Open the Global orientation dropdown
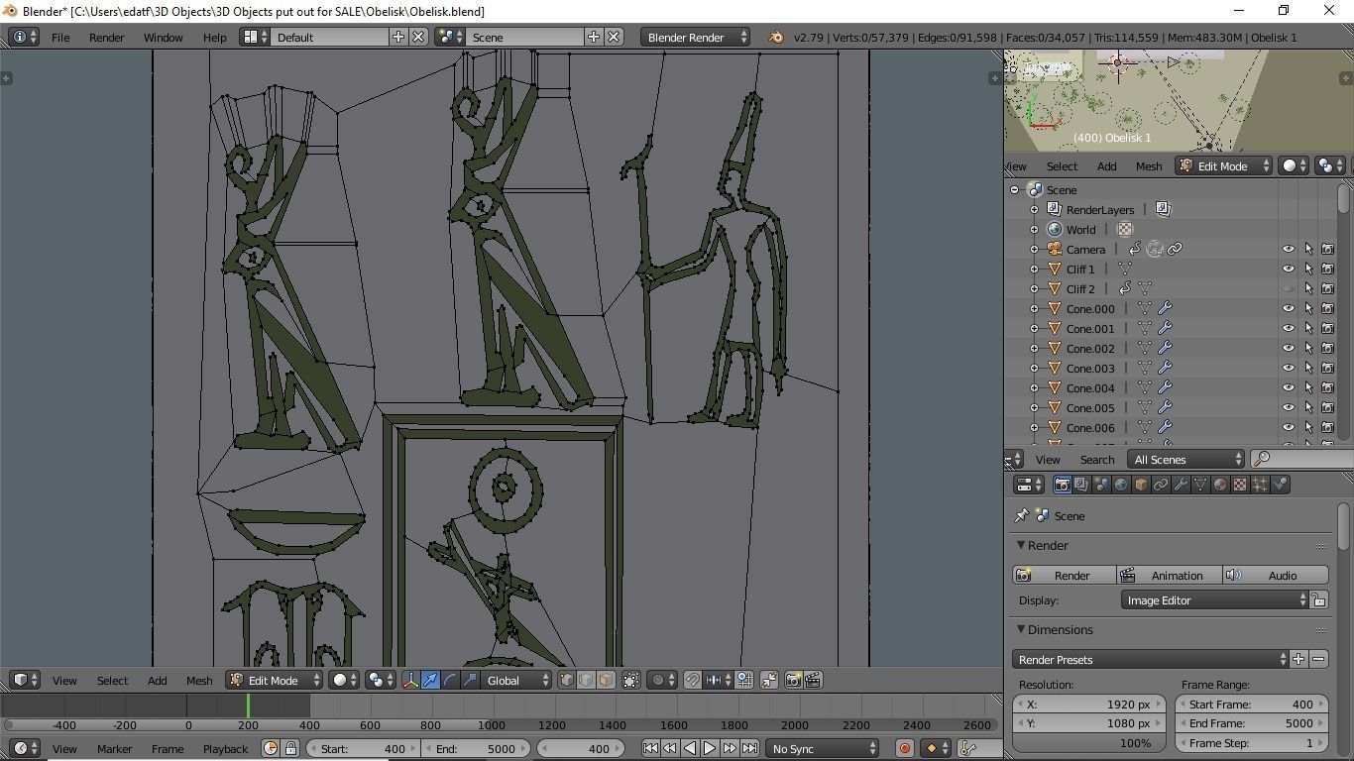This screenshot has width=1354, height=761. click(516, 681)
